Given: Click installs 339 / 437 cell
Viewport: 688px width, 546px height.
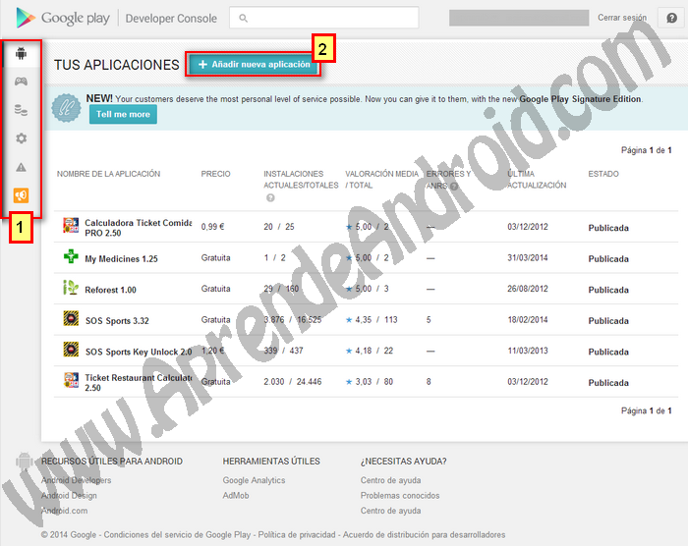Looking at the screenshot, I should click(x=283, y=351).
